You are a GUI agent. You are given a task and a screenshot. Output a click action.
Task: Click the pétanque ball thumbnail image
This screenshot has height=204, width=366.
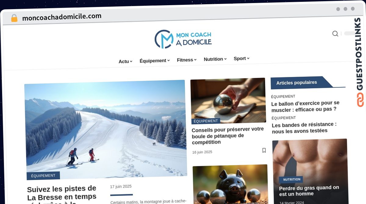point(228,101)
